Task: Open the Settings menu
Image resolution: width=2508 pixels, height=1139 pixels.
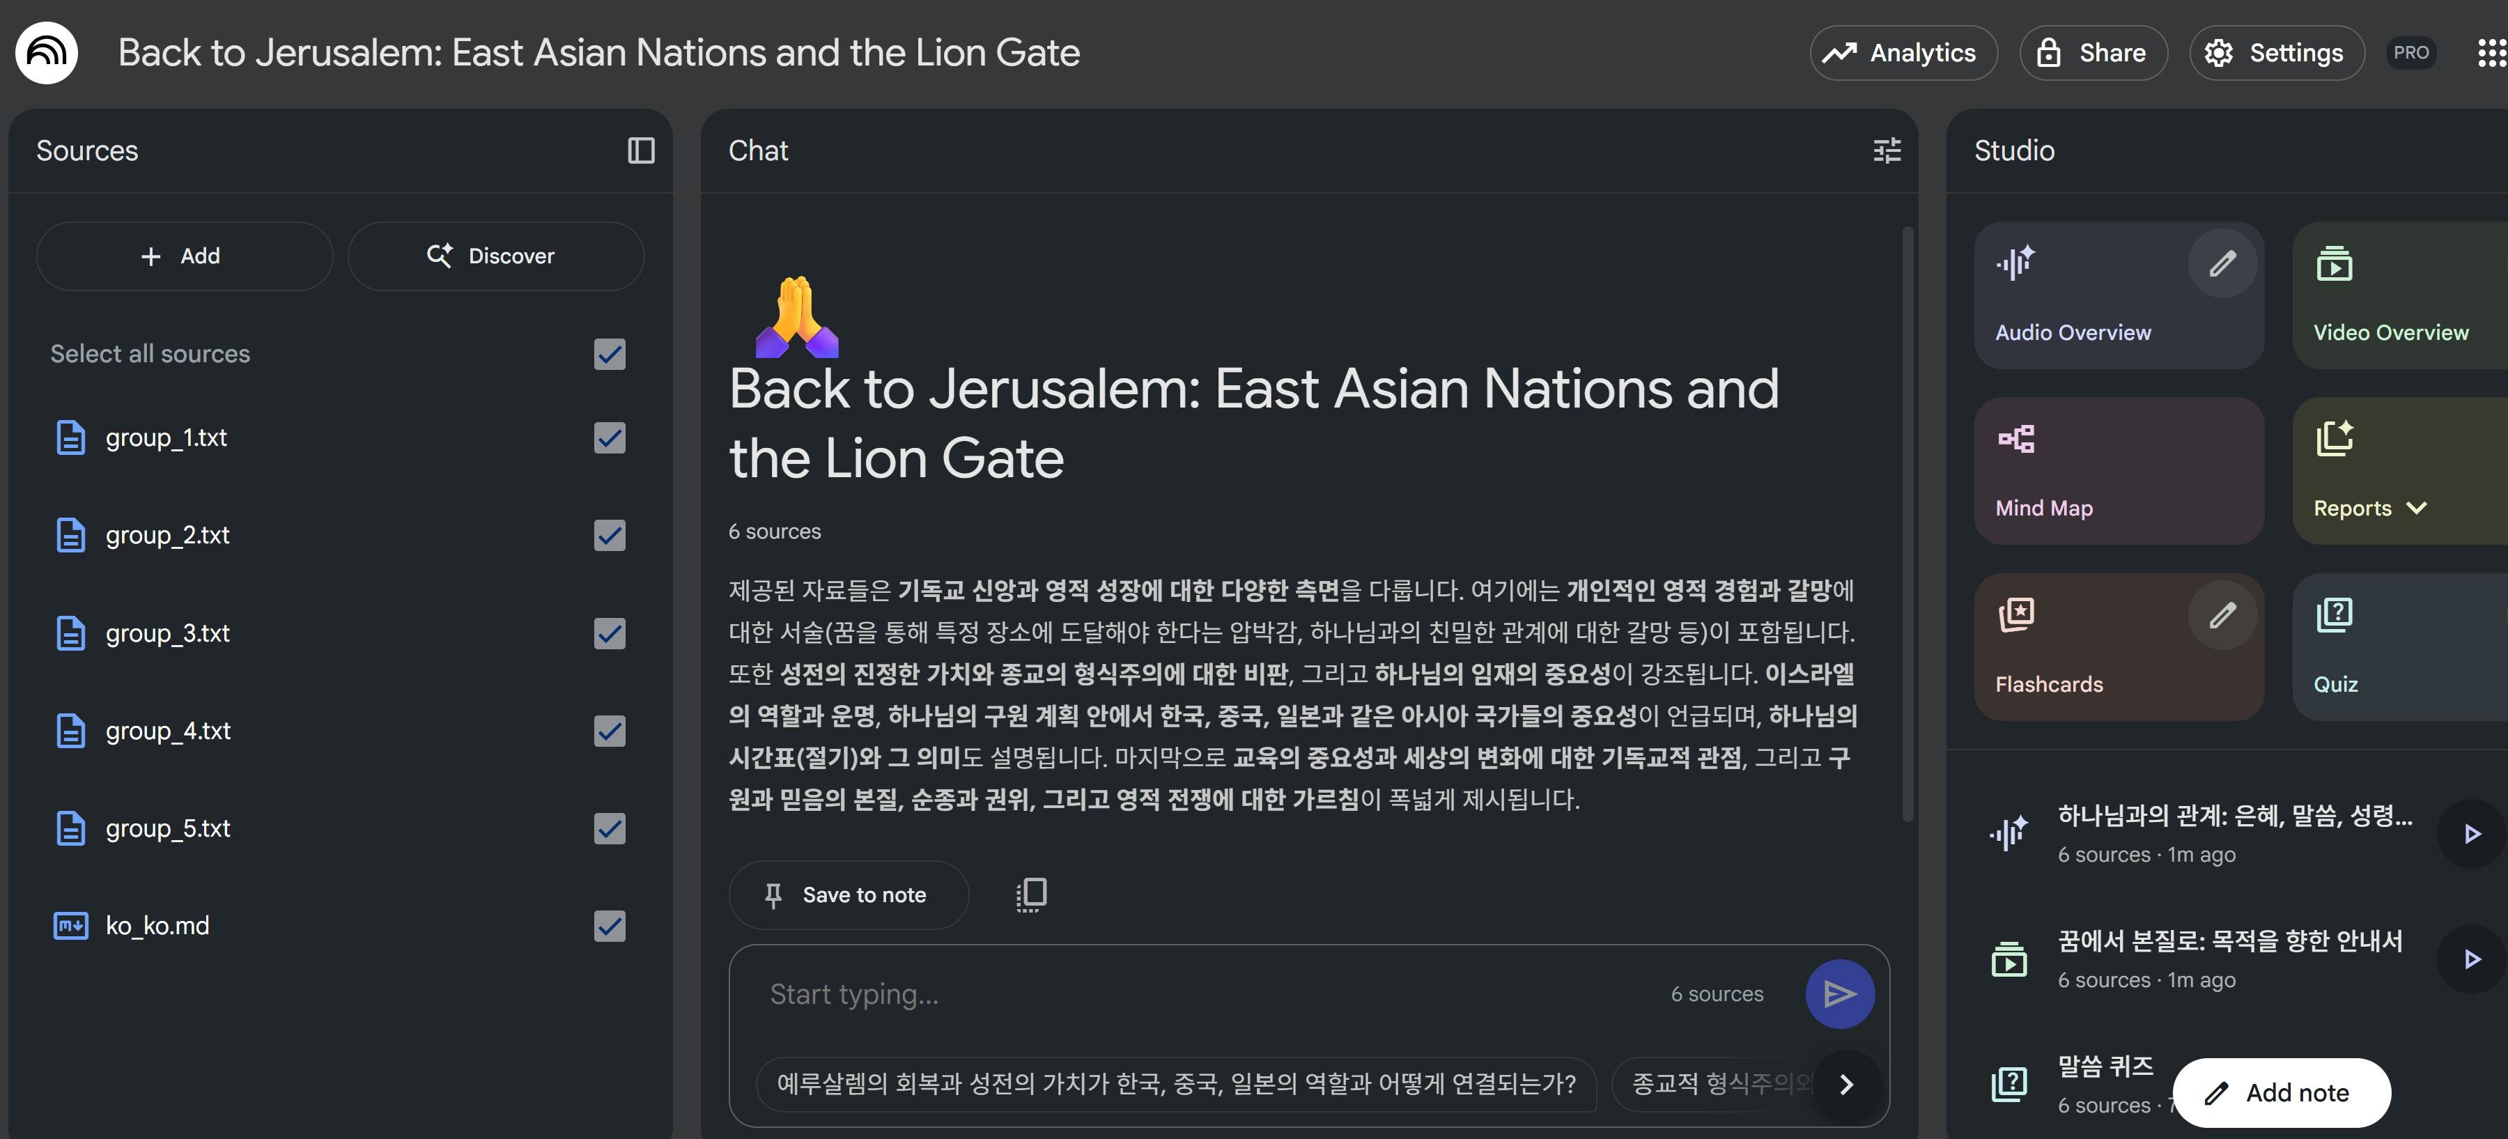Action: 2275,52
